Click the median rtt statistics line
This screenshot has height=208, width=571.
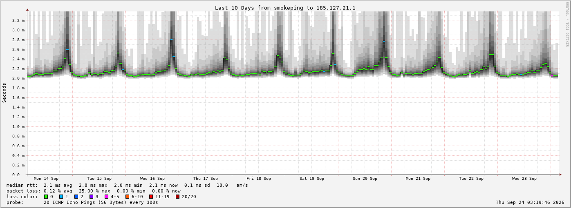click(127, 185)
